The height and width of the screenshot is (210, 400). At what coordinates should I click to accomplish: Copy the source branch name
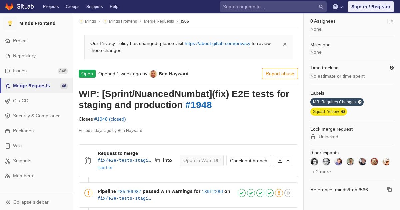point(157,160)
